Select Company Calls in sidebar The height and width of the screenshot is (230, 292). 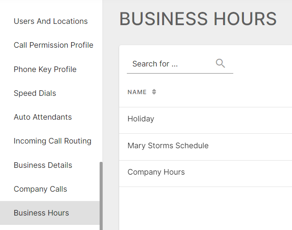40,189
